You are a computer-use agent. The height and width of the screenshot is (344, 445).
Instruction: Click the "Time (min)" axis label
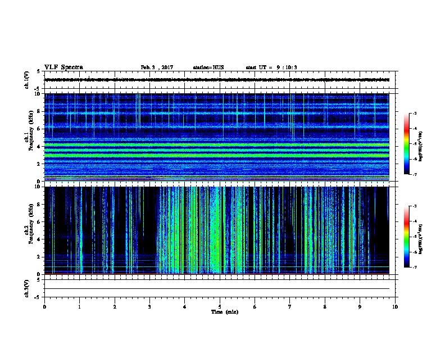pyautogui.click(x=225, y=312)
